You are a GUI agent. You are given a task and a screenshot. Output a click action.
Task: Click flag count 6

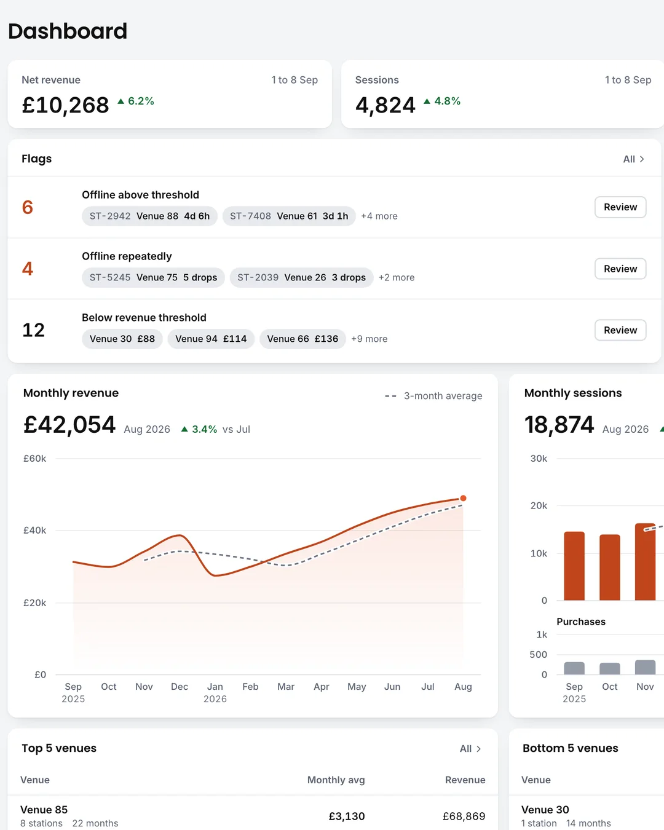(x=28, y=207)
